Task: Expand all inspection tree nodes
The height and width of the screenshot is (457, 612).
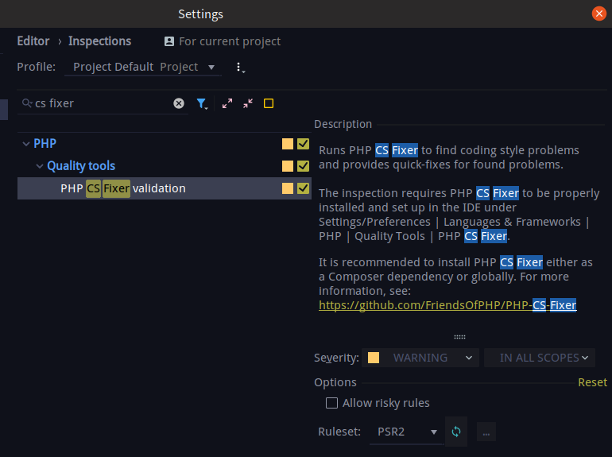Action: [227, 103]
